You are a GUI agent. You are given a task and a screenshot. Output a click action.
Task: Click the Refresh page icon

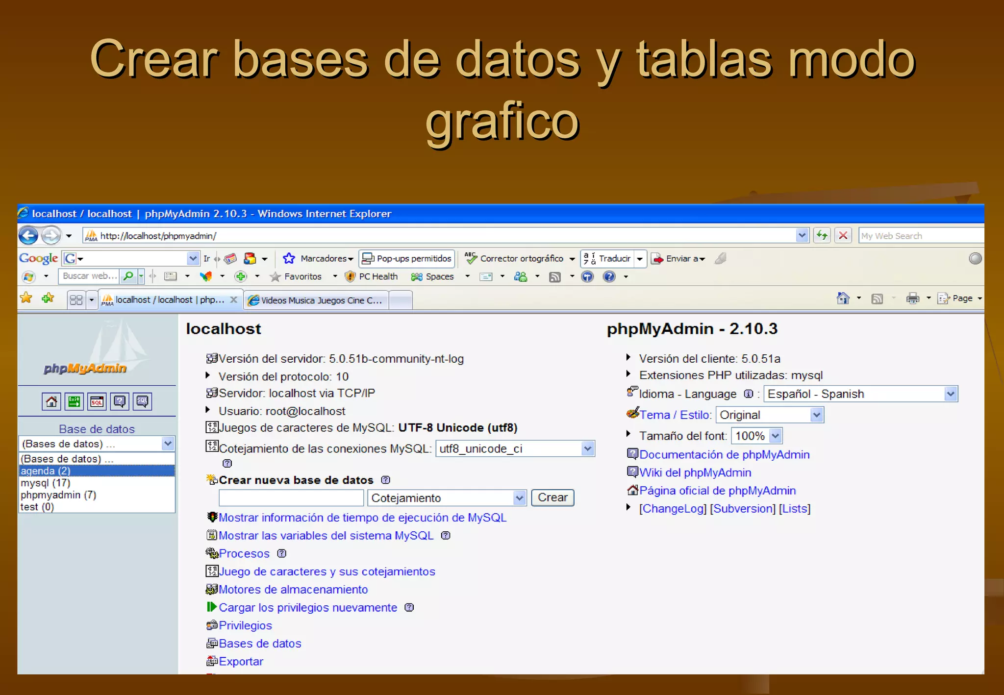(x=822, y=236)
